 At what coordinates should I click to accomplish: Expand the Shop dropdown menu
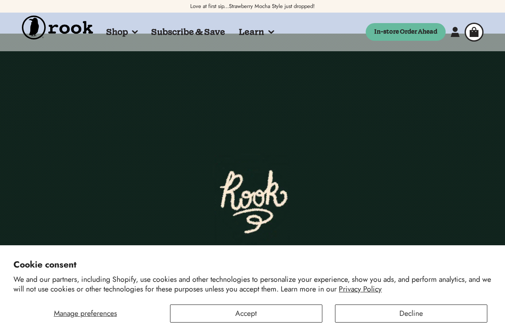pyautogui.click(x=122, y=32)
